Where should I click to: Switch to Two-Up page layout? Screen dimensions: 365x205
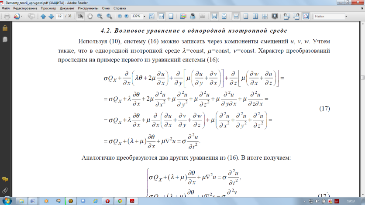pyautogui.click(x=255, y=16)
